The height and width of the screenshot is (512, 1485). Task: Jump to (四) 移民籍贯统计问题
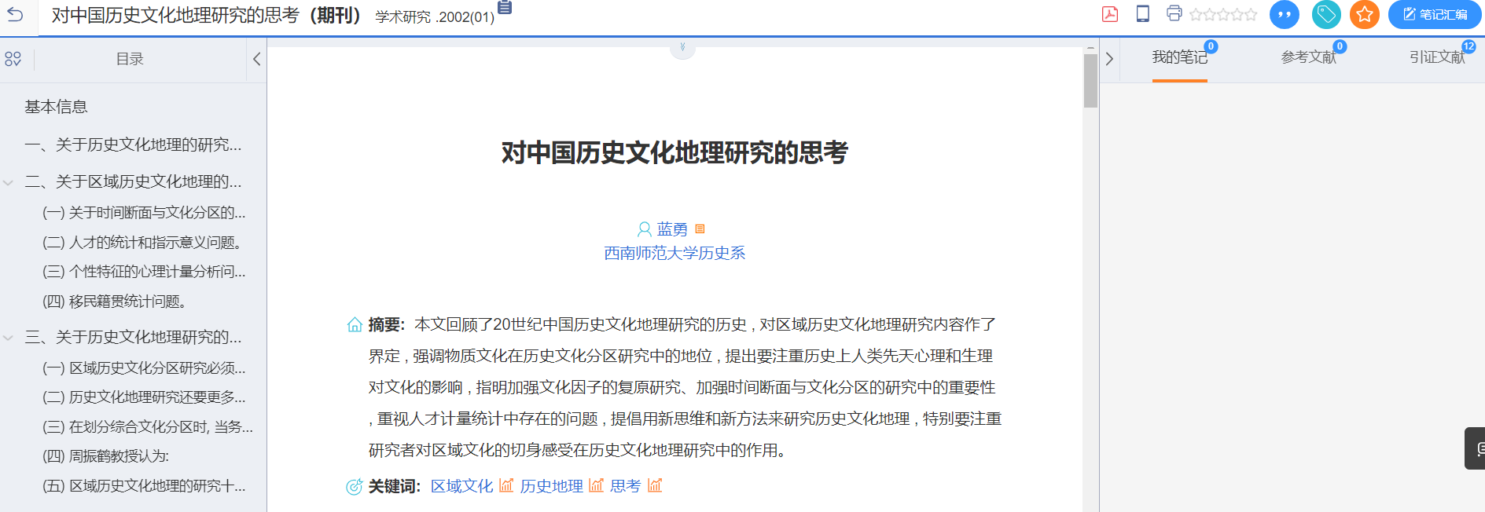[114, 302]
